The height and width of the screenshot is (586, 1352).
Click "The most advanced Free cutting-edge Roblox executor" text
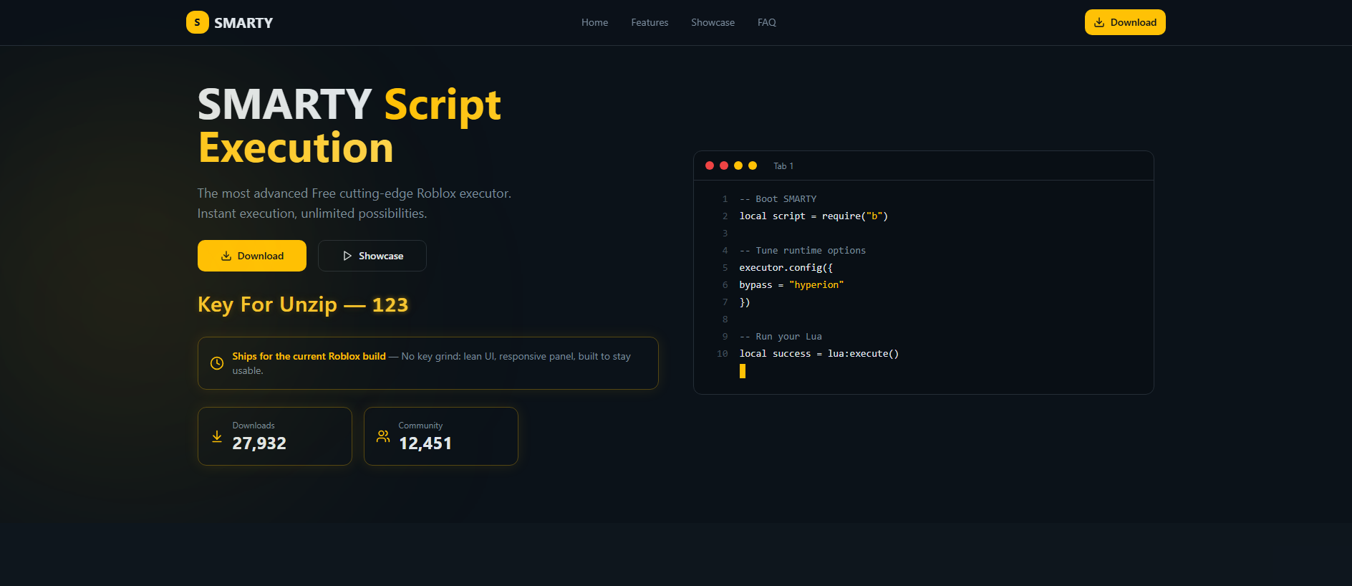pos(354,193)
